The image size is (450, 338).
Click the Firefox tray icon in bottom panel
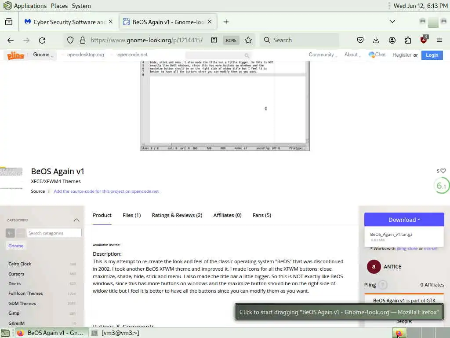(399, 333)
